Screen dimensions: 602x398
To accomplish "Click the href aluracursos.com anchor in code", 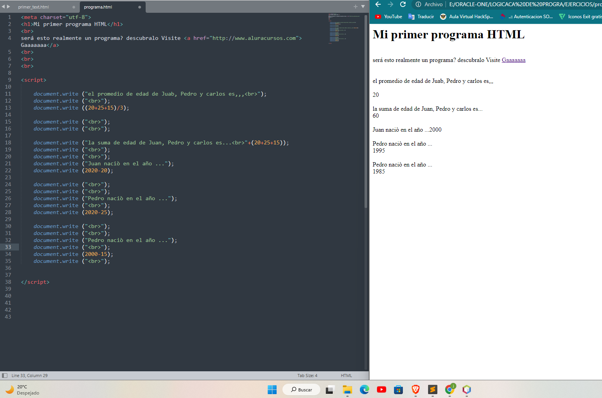I will pyautogui.click(x=243, y=38).
